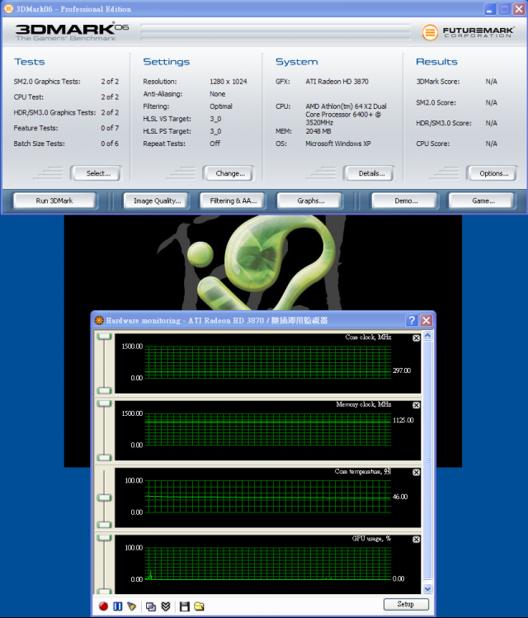
Task: Minimize the 3DMark06 window
Action: coord(490,9)
